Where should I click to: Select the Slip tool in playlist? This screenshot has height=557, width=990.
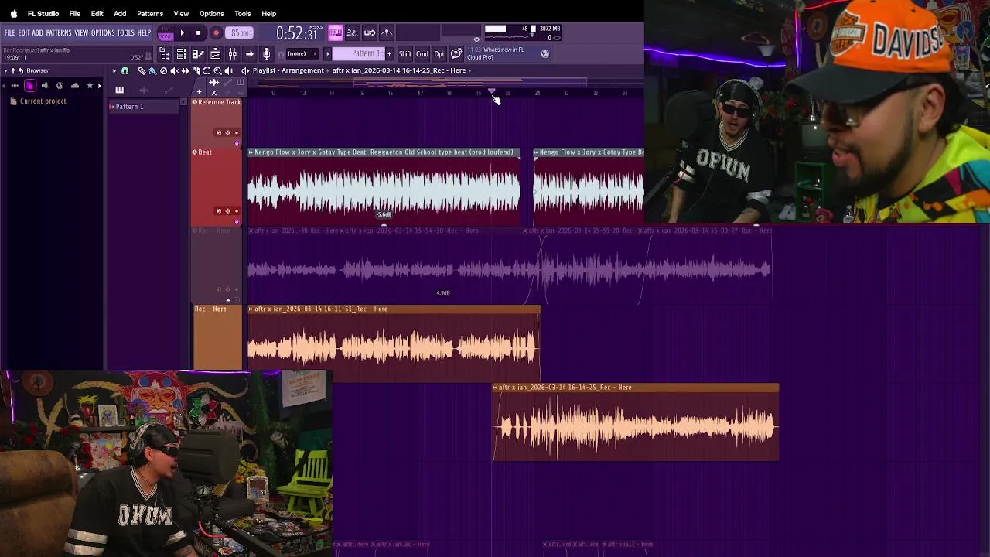coord(185,70)
